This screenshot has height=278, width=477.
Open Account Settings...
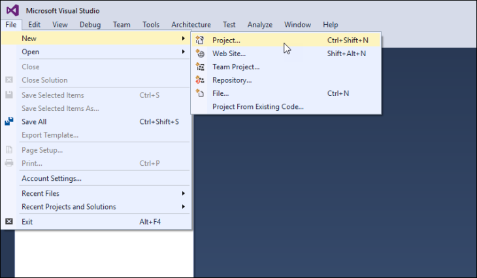96,178
